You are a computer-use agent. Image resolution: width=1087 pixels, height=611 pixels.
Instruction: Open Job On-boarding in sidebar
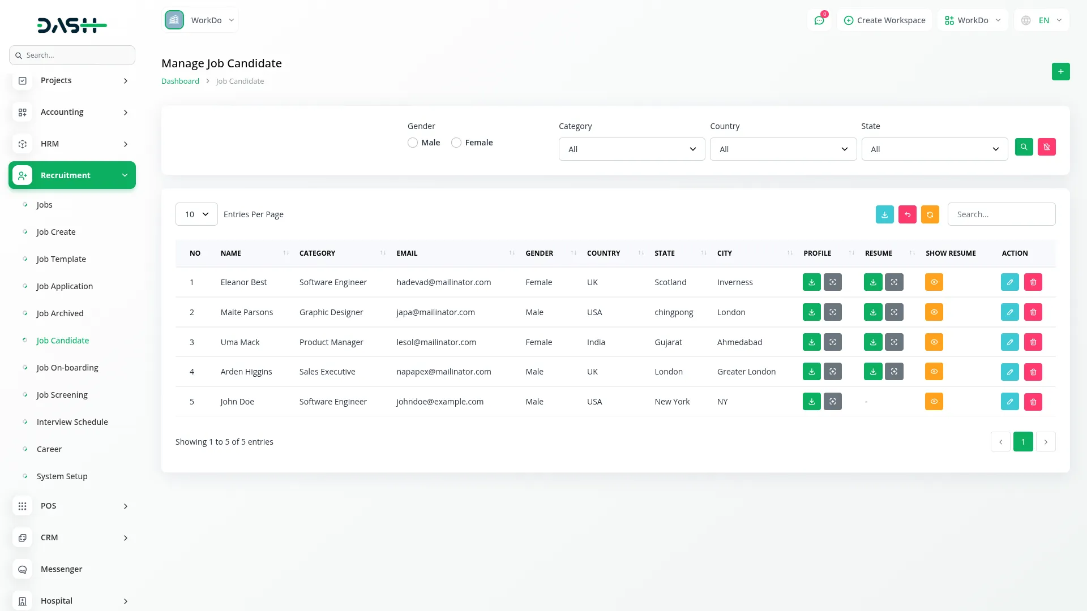[x=67, y=368]
